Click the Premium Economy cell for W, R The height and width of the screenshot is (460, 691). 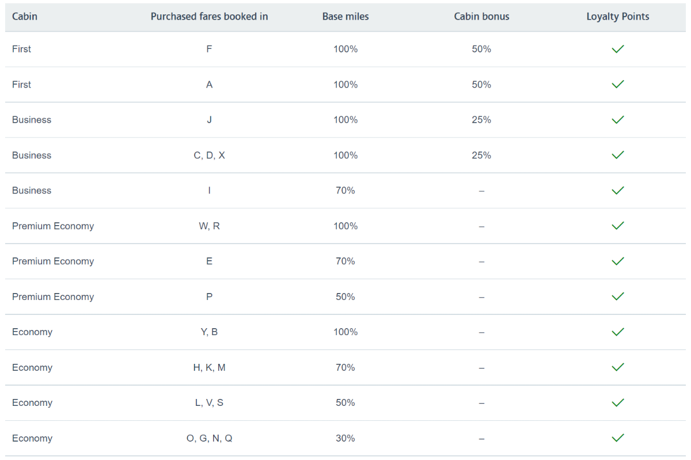tap(53, 226)
